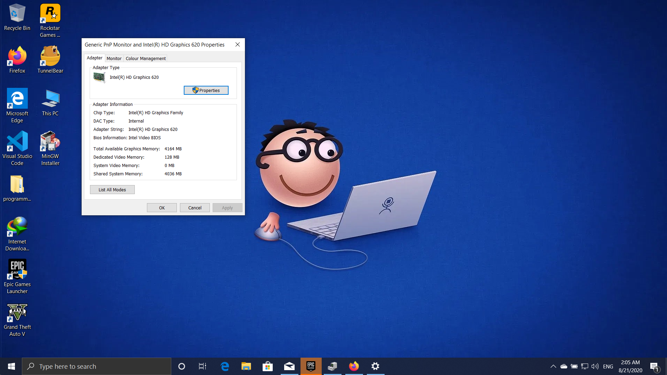Click the List All Modes button
Image resolution: width=667 pixels, height=375 pixels.
(x=112, y=190)
